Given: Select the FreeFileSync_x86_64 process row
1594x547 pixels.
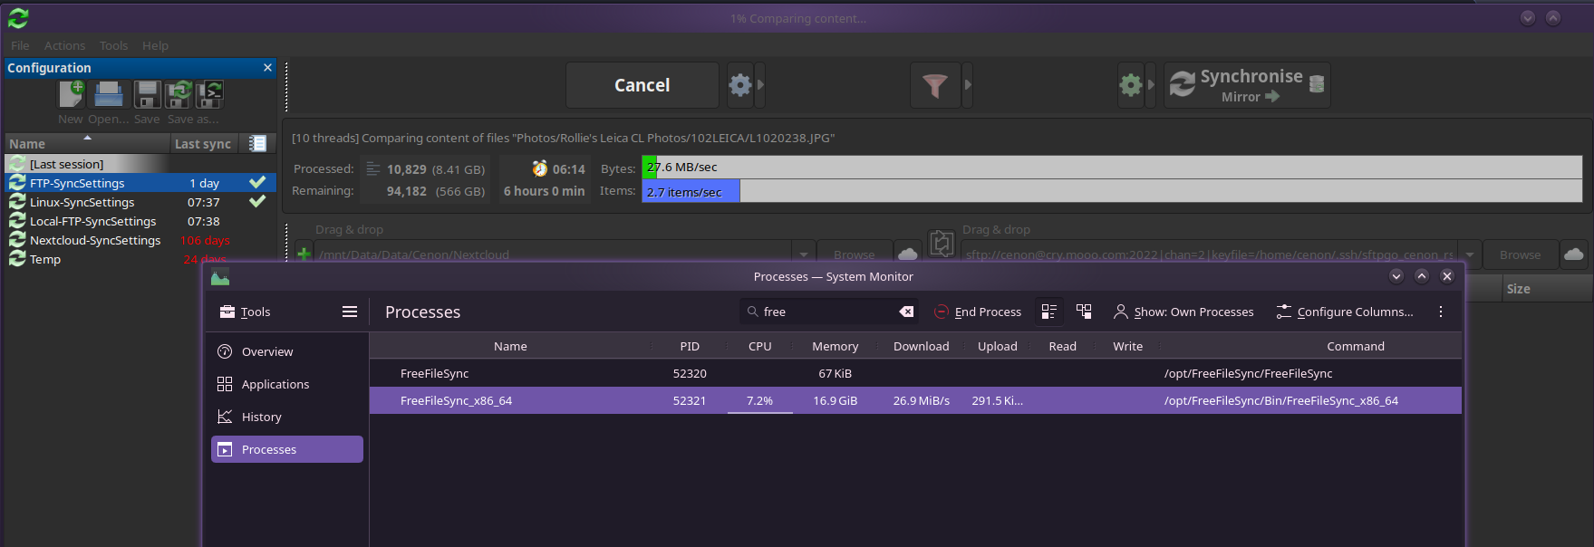Looking at the screenshot, I should pos(915,400).
